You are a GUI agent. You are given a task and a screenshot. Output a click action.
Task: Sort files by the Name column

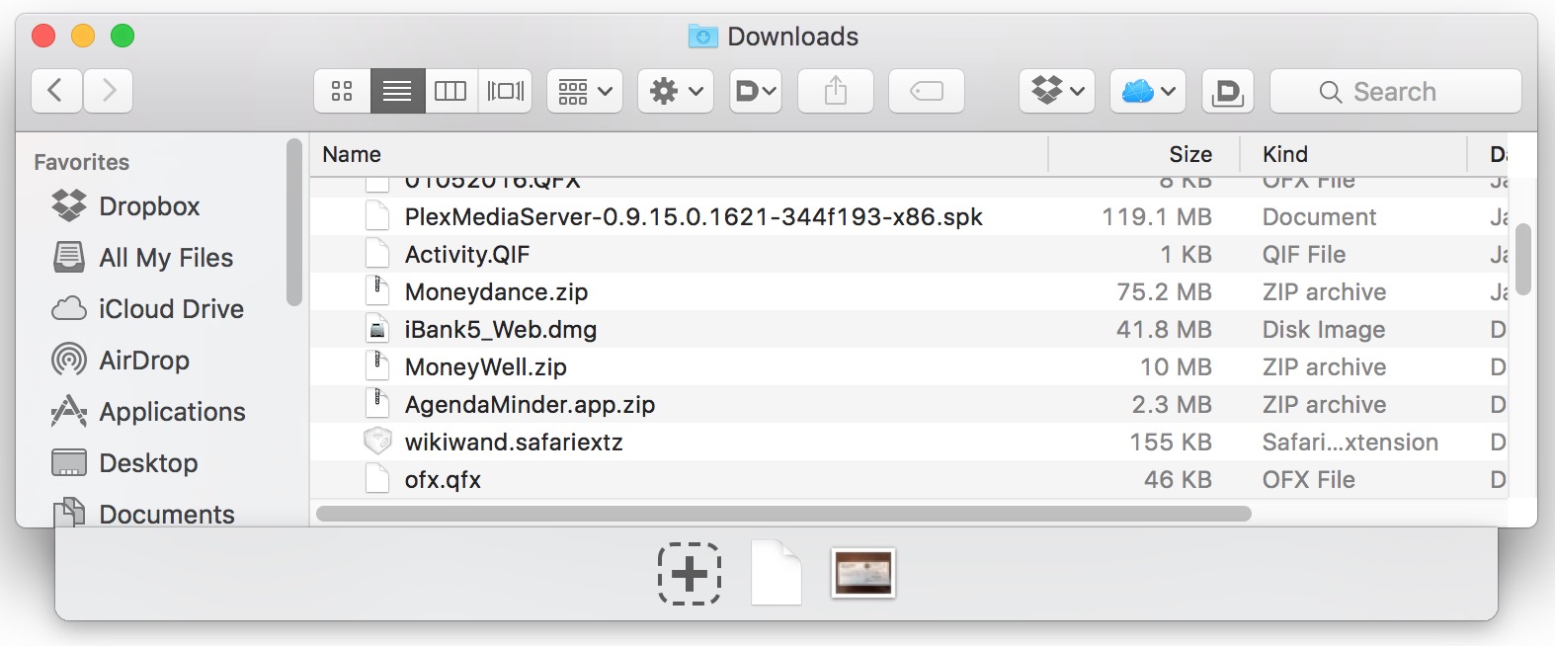pos(679,154)
